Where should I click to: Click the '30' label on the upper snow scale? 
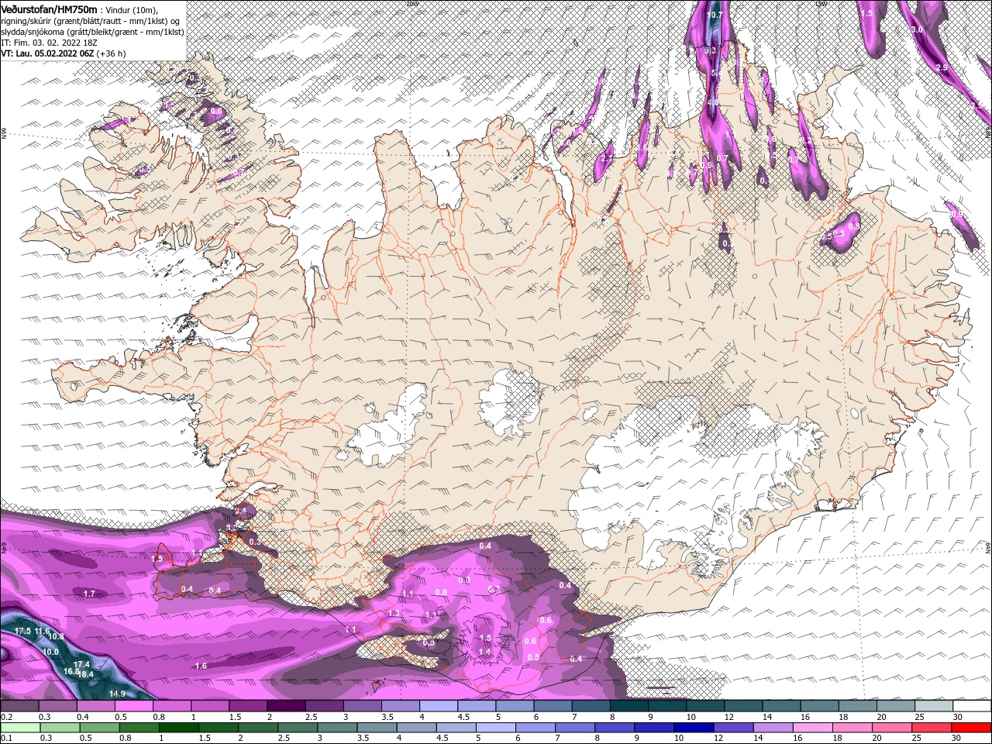957,717
